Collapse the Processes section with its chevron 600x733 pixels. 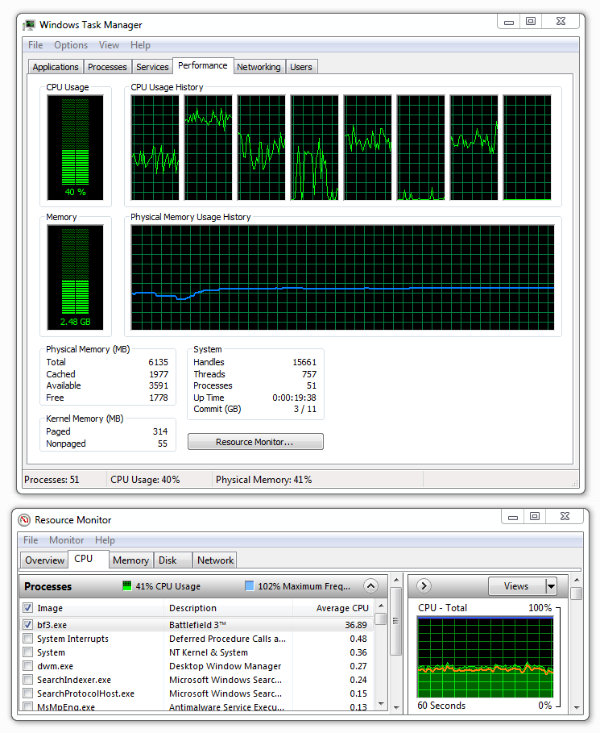370,586
